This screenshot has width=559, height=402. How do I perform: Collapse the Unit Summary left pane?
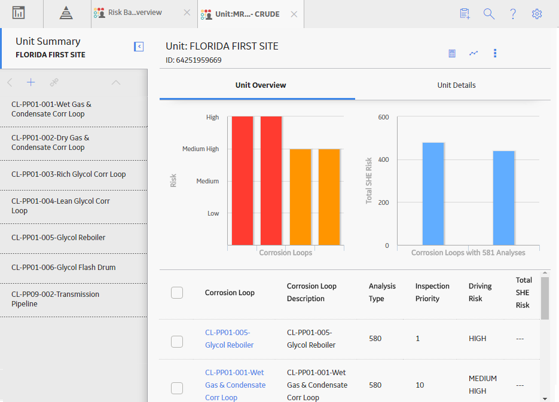point(139,46)
